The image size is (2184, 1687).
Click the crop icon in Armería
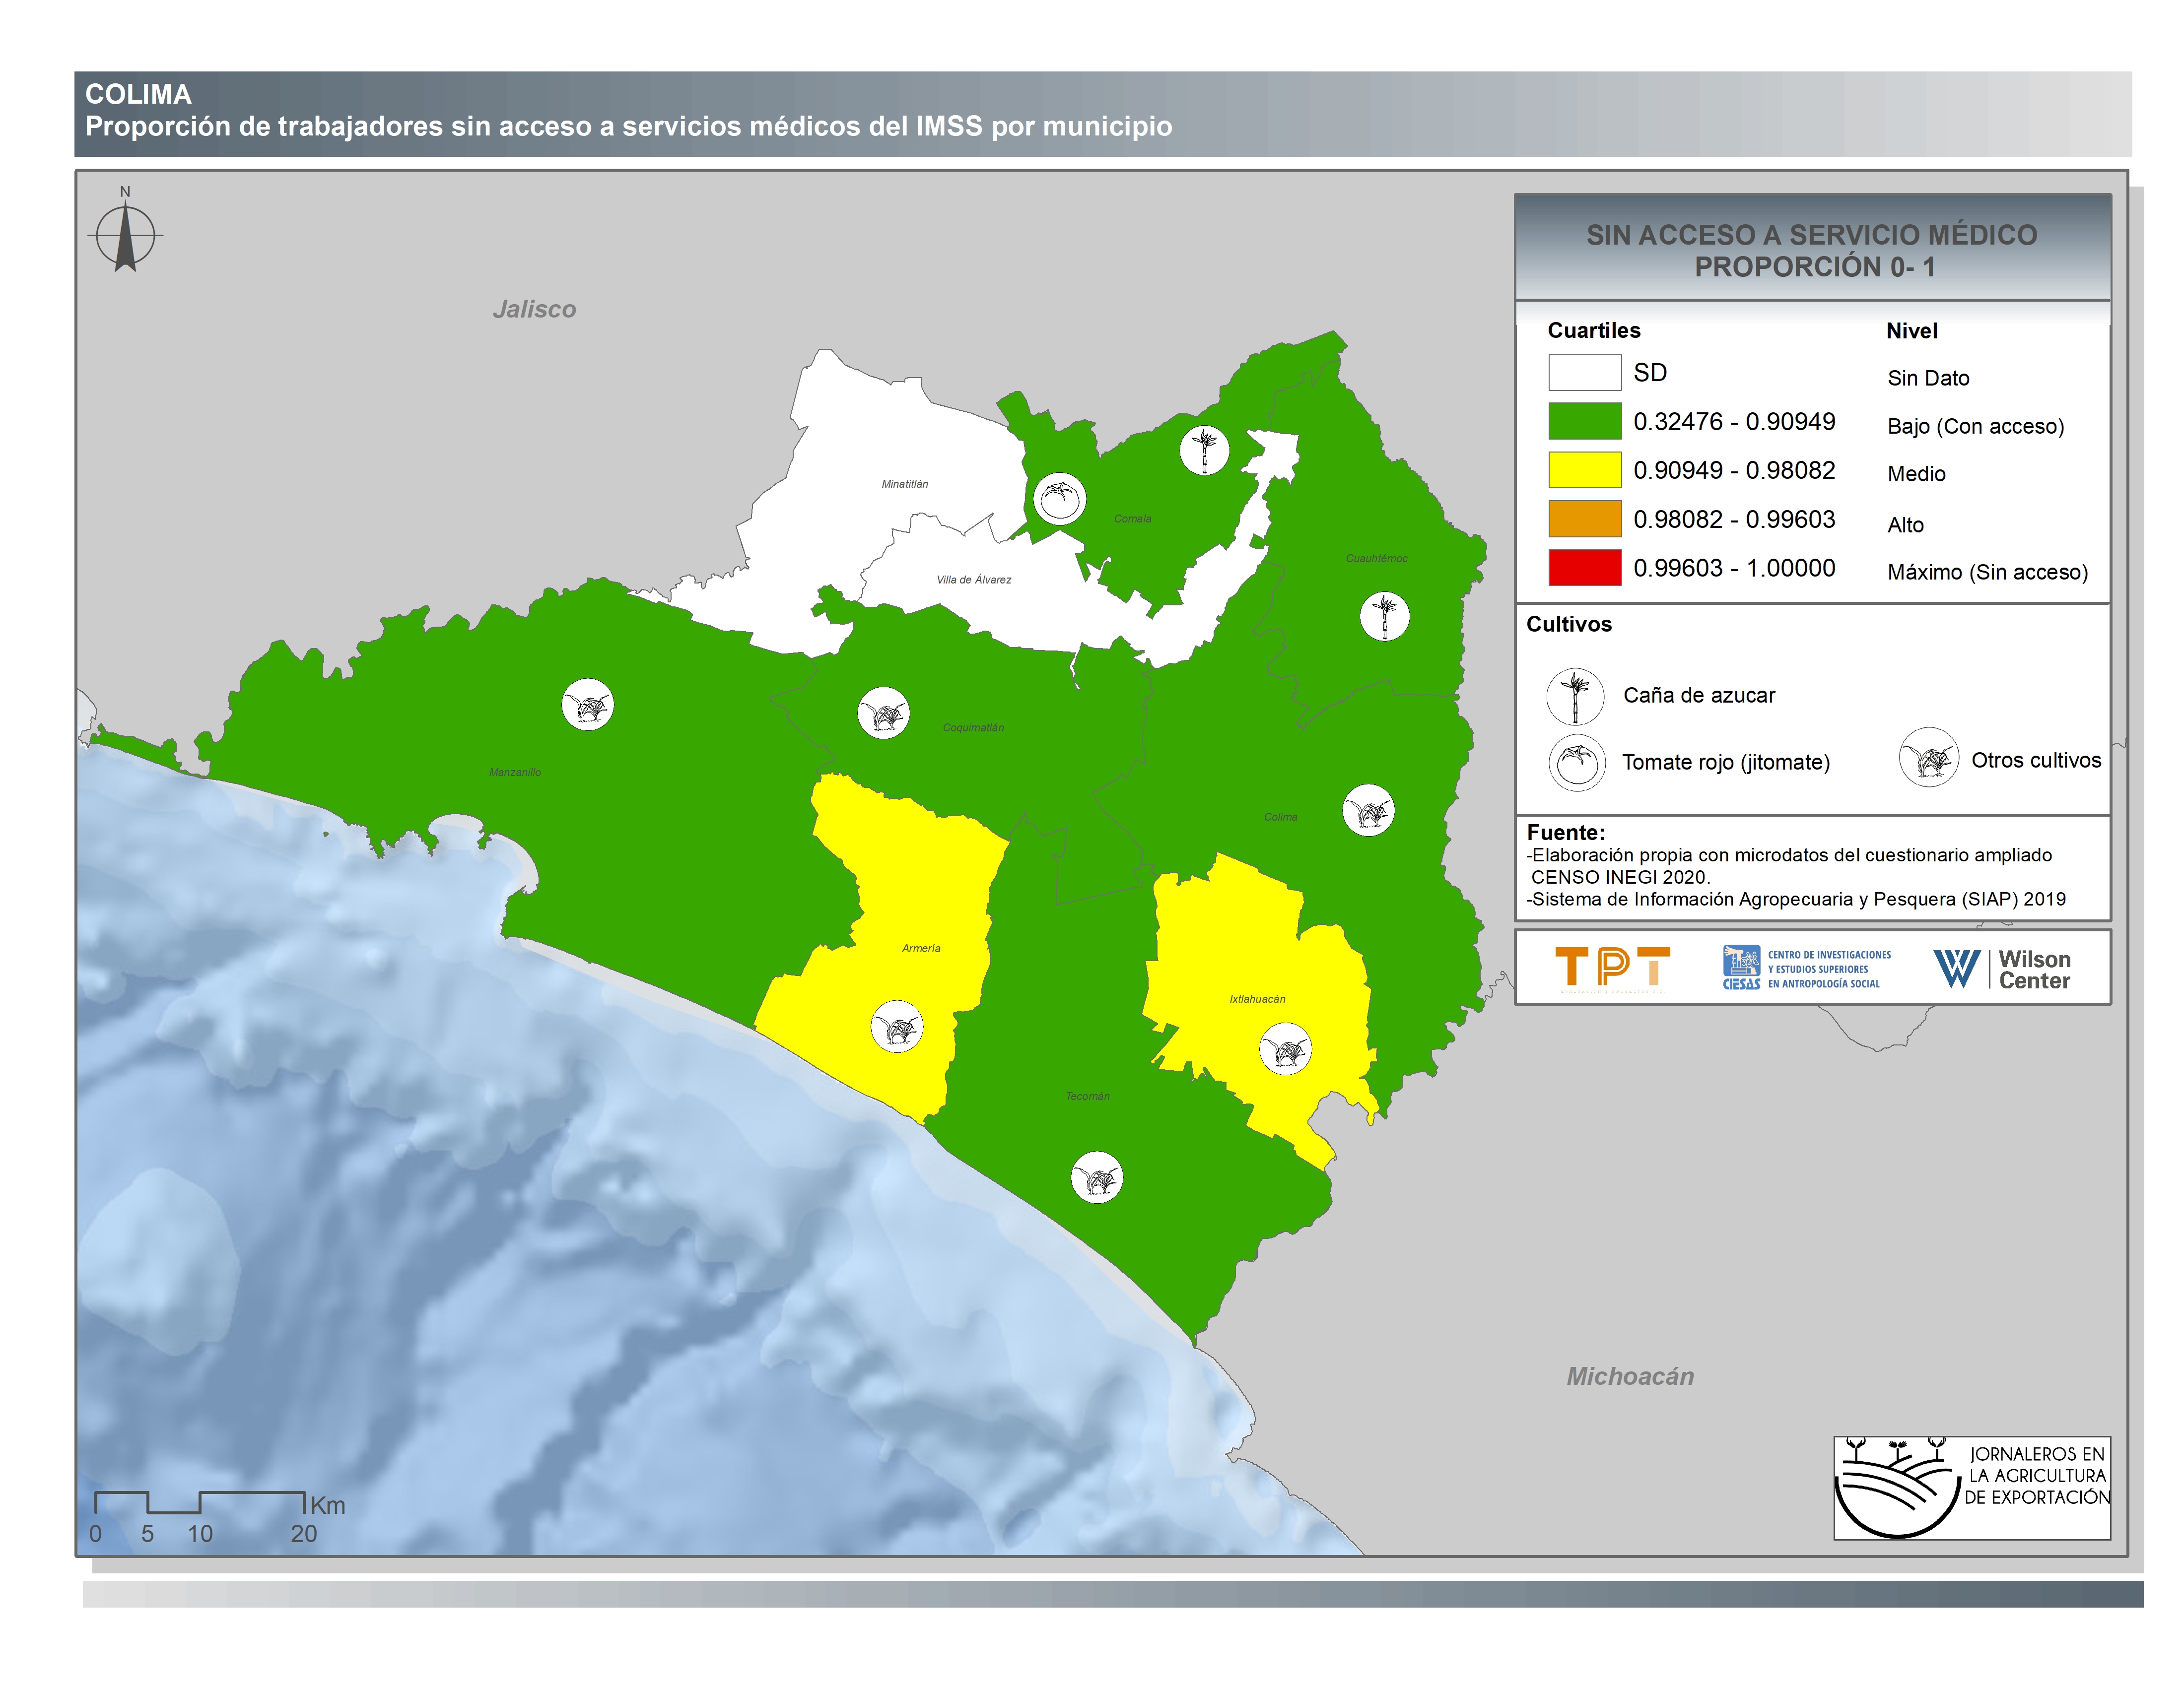click(896, 1027)
